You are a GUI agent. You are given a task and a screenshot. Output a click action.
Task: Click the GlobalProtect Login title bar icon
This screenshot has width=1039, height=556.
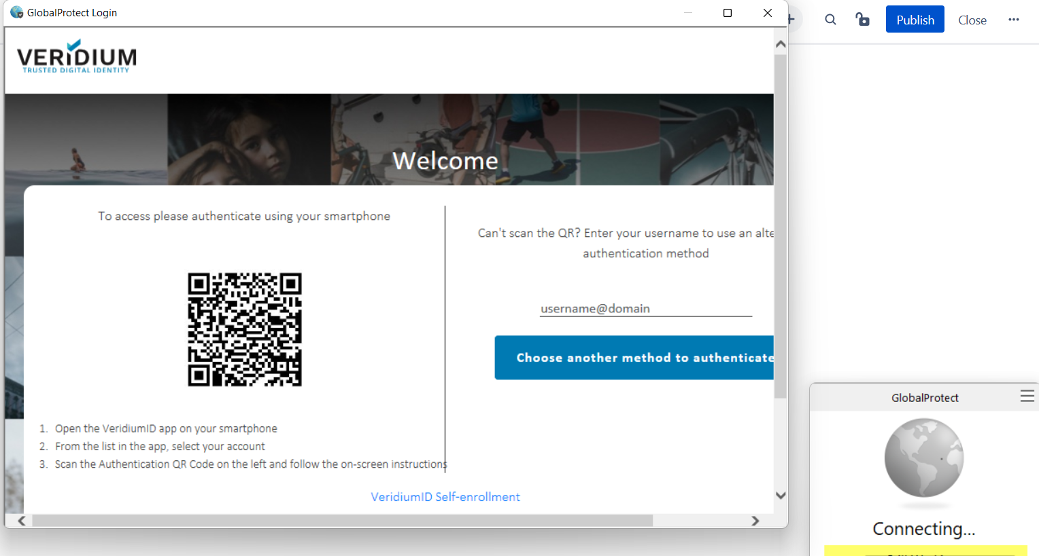pyautogui.click(x=16, y=12)
